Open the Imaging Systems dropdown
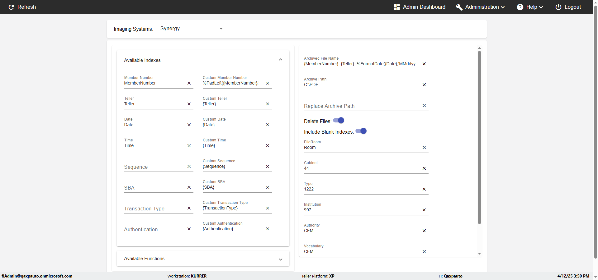 click(x=191, y=29)
